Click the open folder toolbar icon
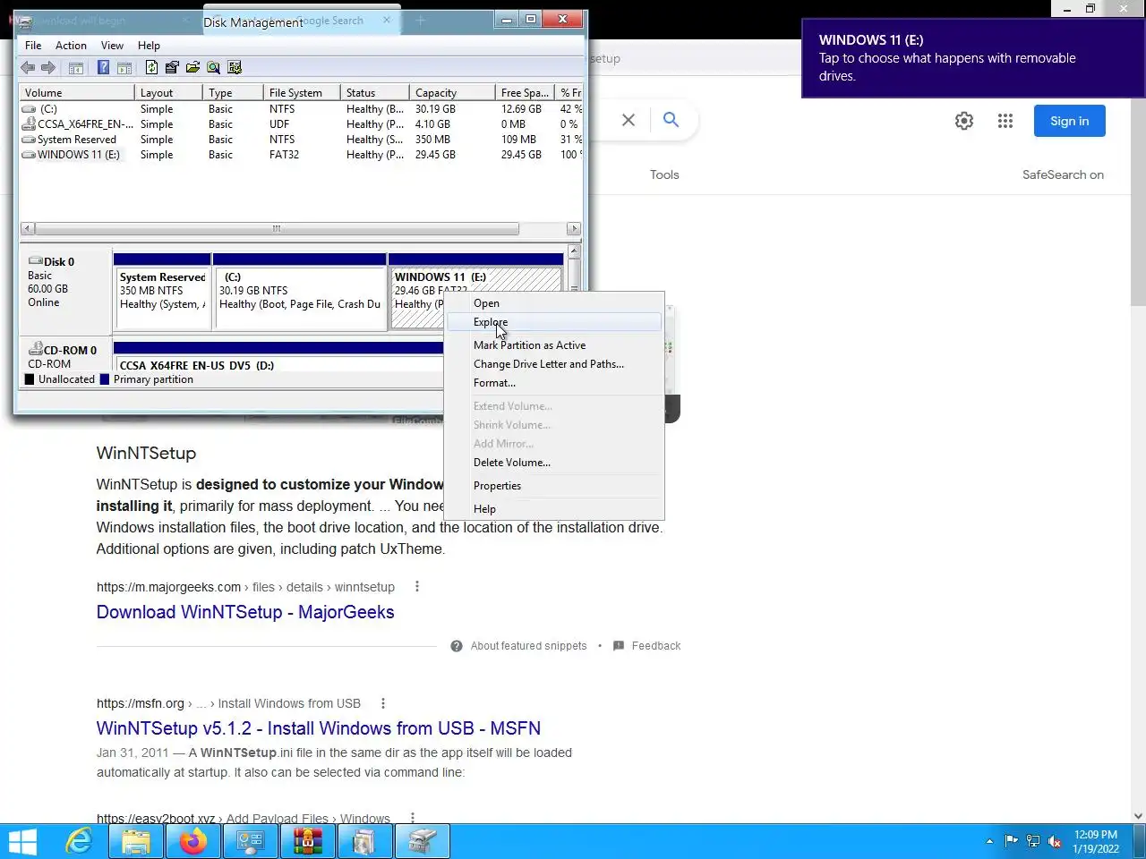1146x859 pixels. coord(192,67)
